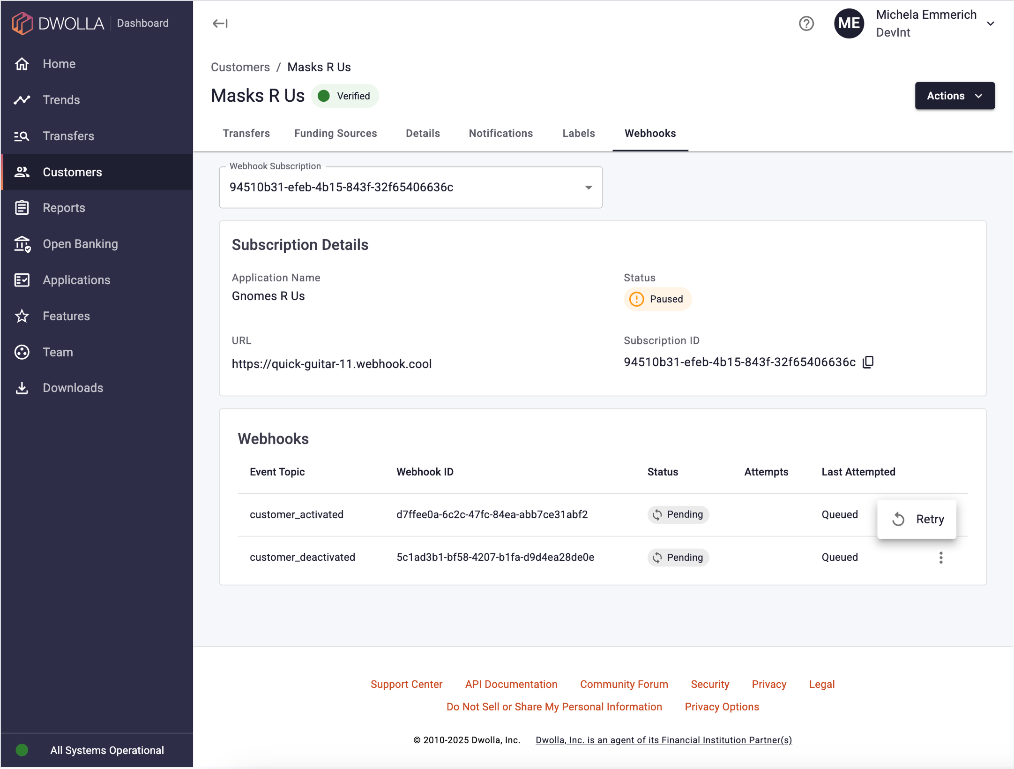This screenshot has height=769, width=1014.
Task: Open Home from the sidebar label
Action: pyautogui.click(x=59, y=64)
